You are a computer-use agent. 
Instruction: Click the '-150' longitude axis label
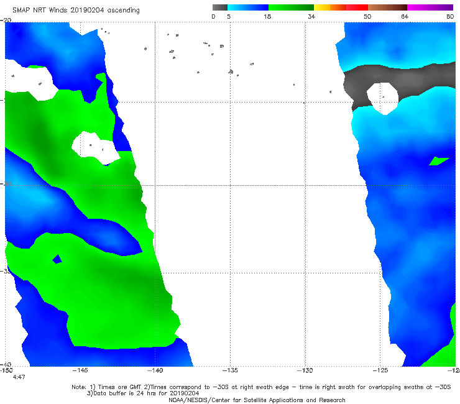(6, 370)
